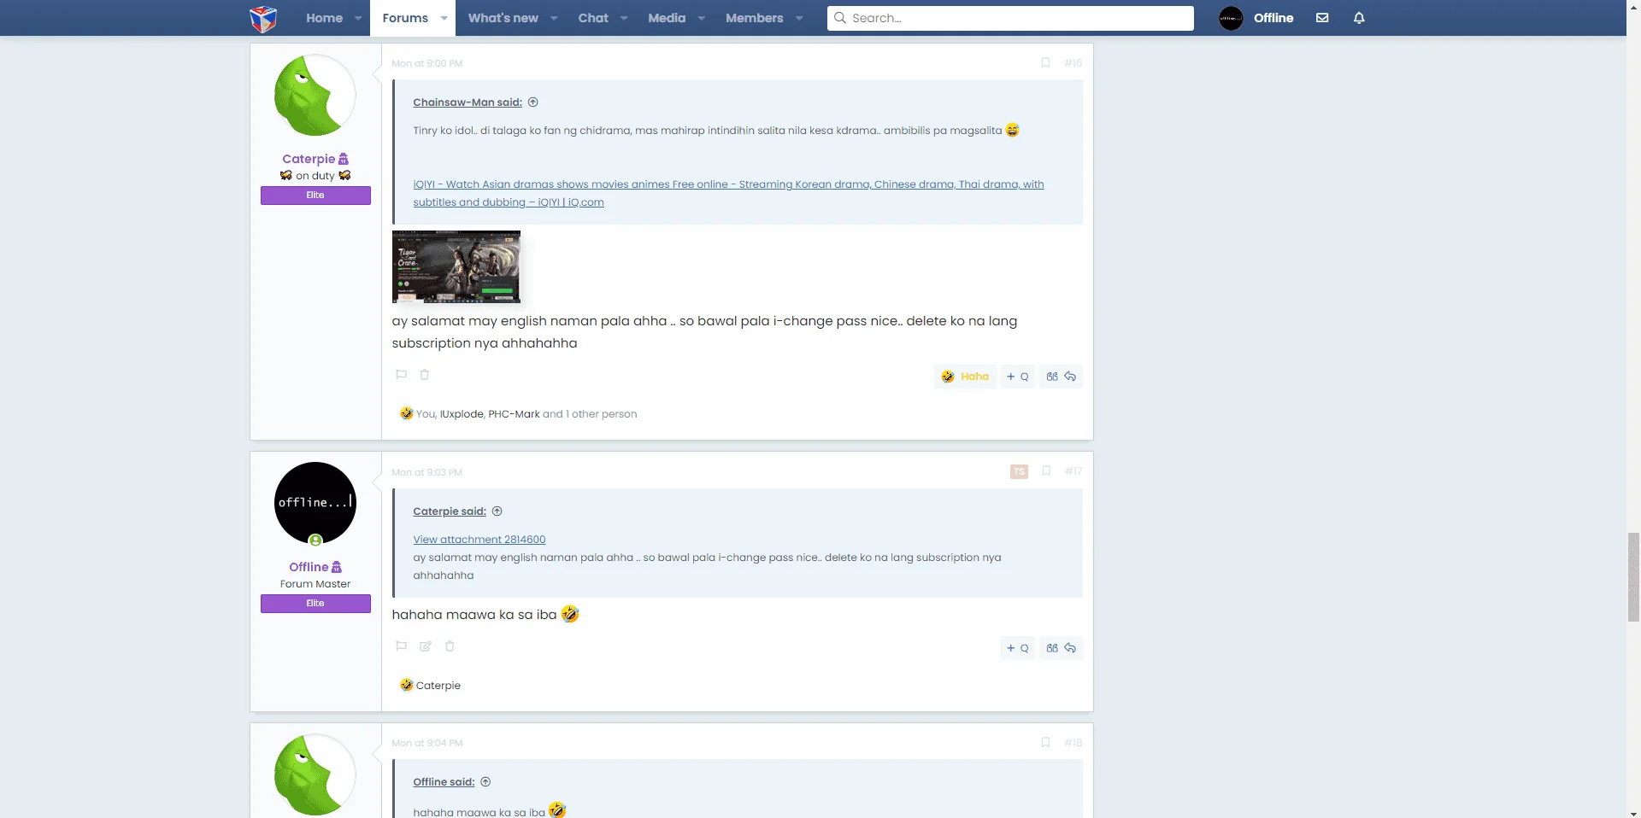The height and width of the screenshot is (818, 1641).
Task: Open the alerts bell icon
Action: 1359,18
